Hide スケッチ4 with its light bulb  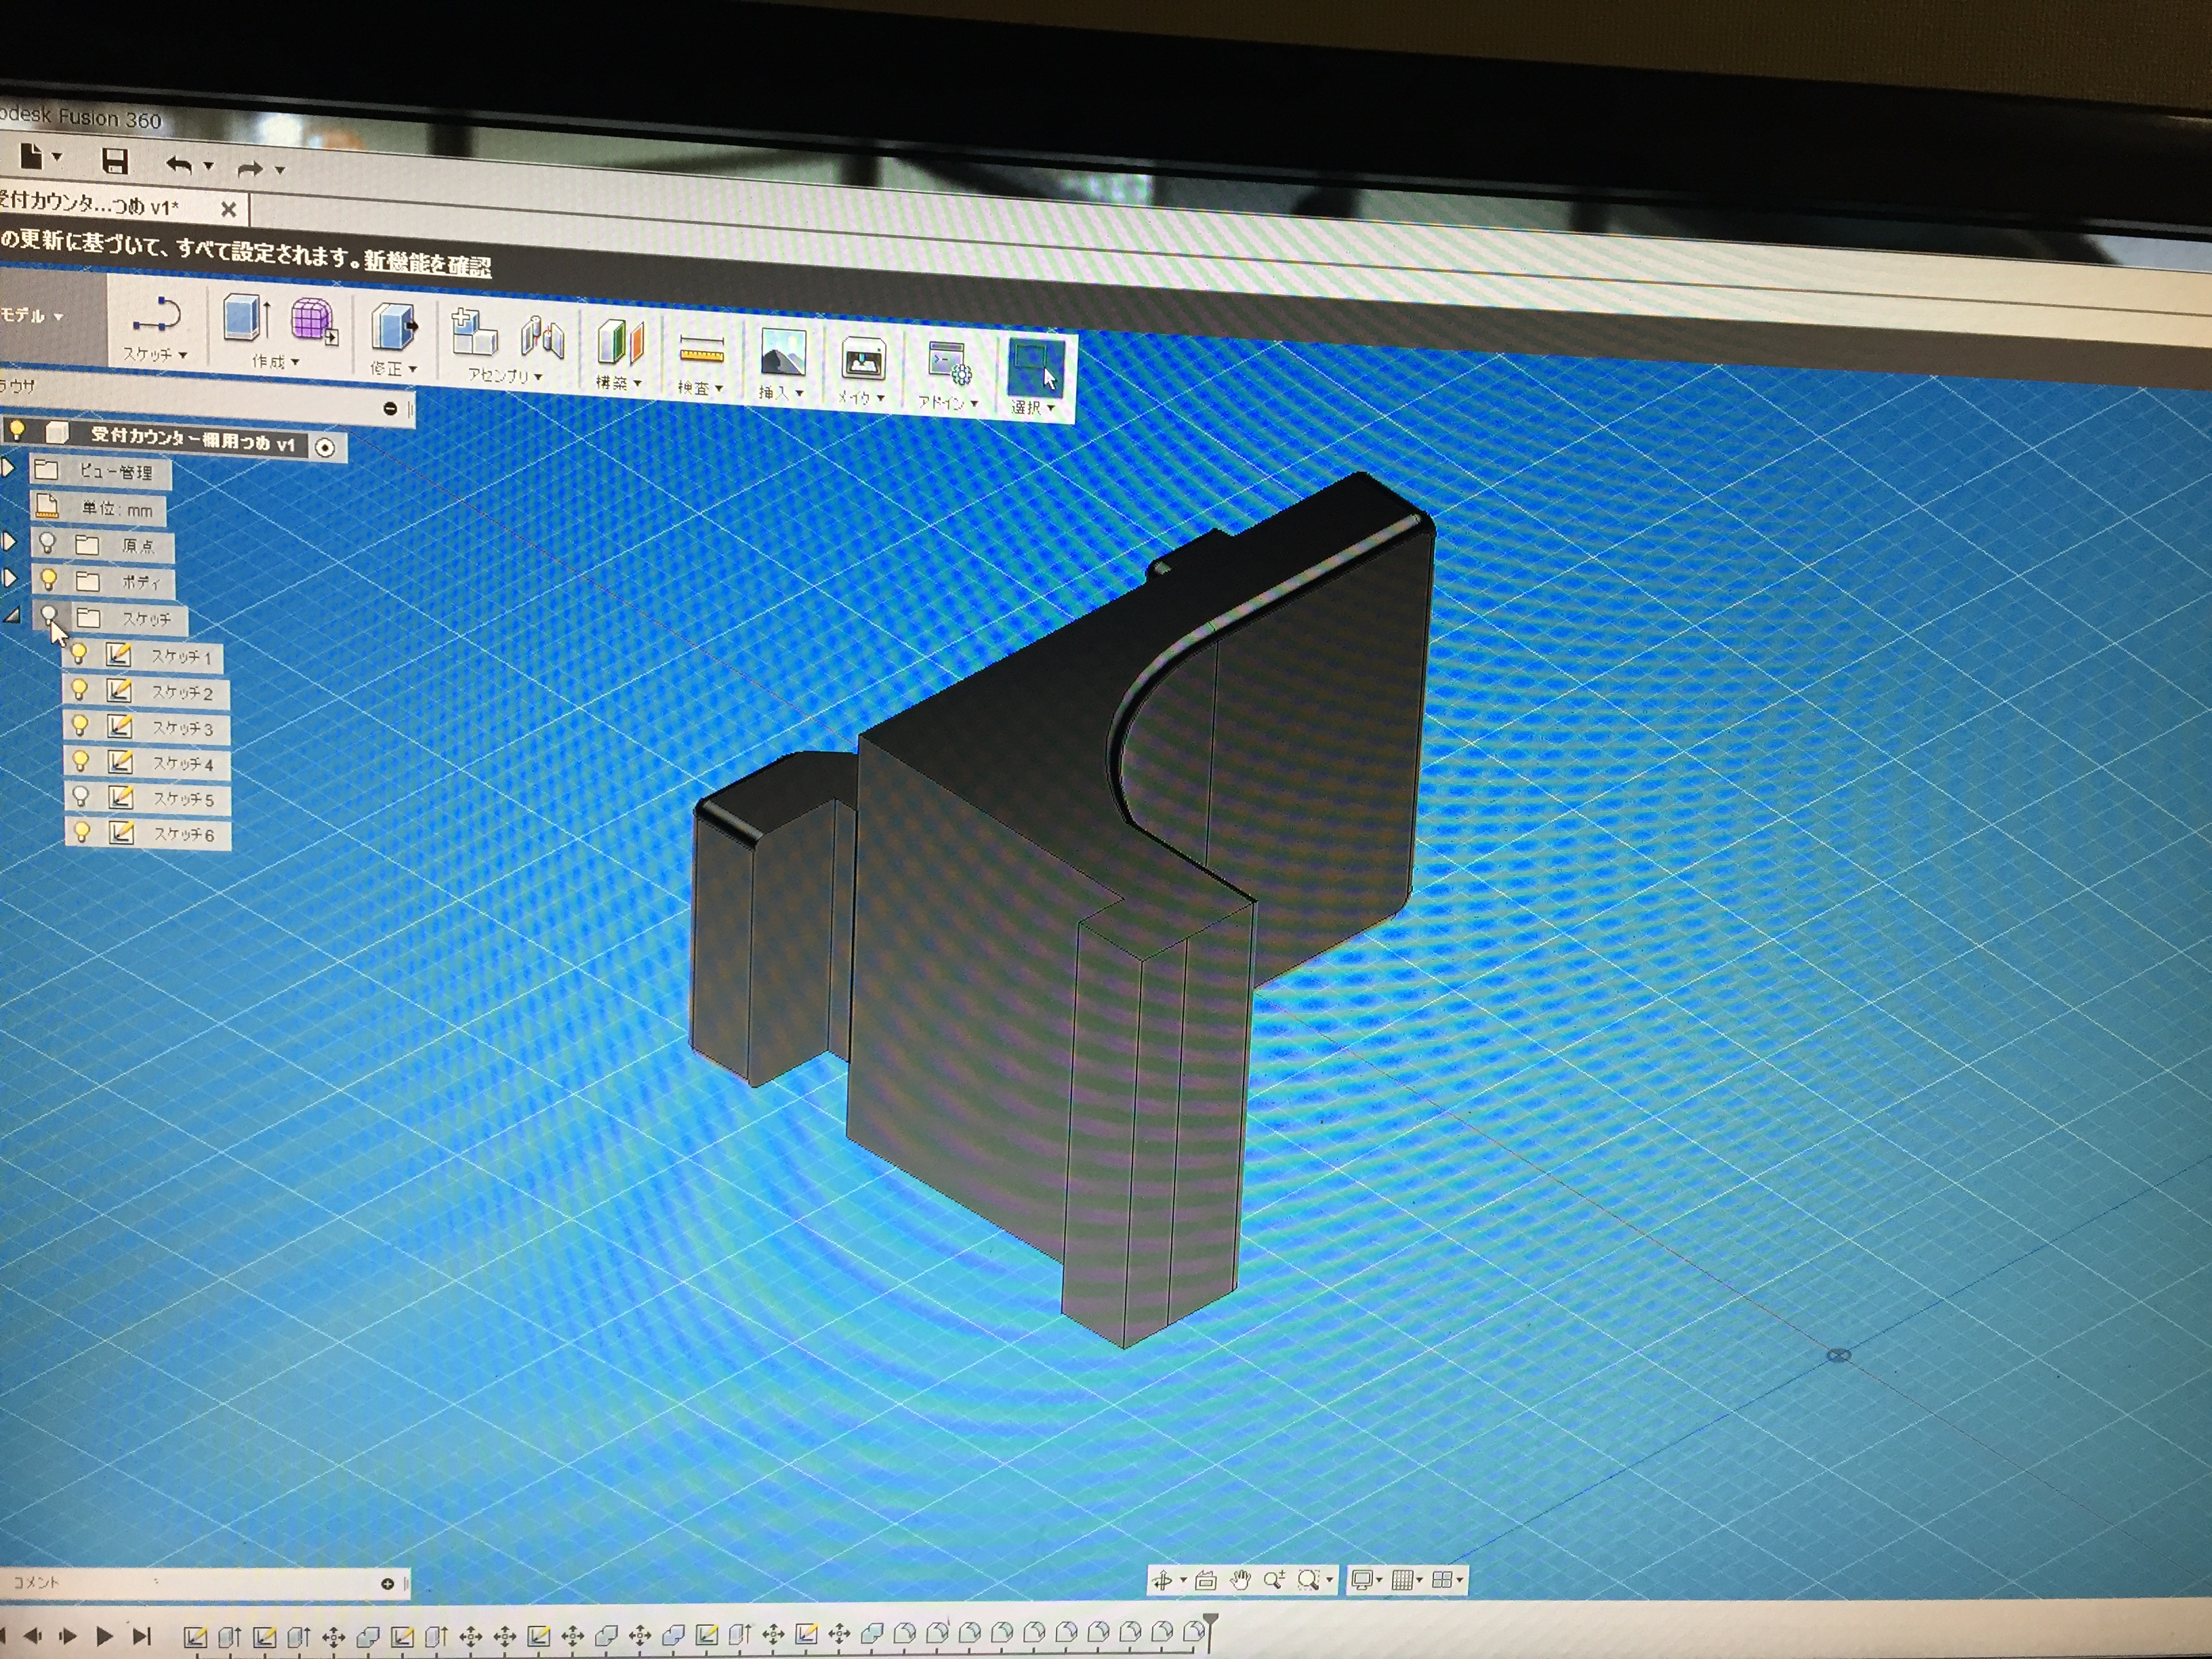(x=81, y=762)
